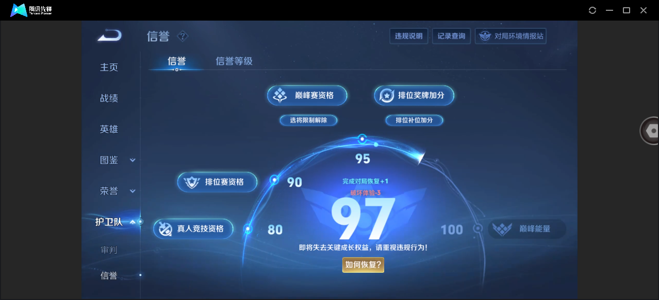This screenshot has width=659, height=300.
Task: Click the 信誉 page title
Action: (x=158, y=36)
